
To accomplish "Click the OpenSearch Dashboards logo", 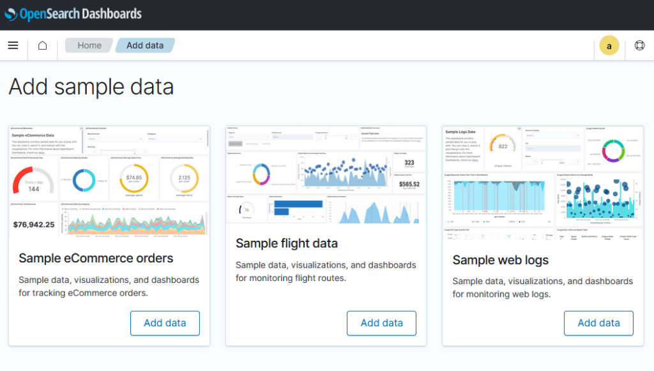I will (x=72, y=13).
